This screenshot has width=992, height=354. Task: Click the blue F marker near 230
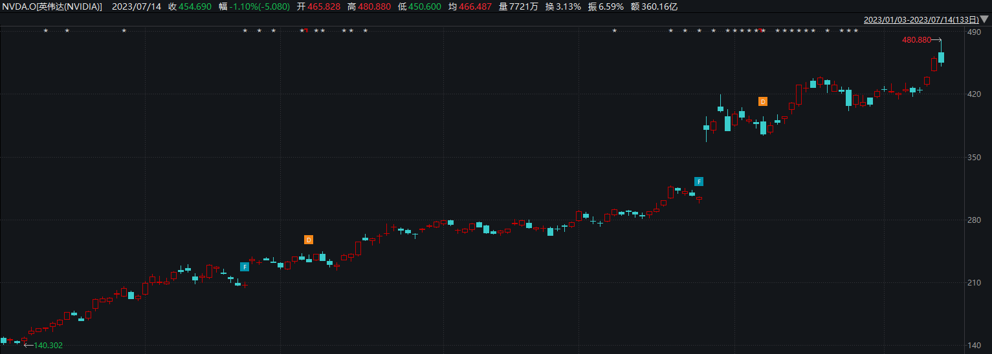245,267
